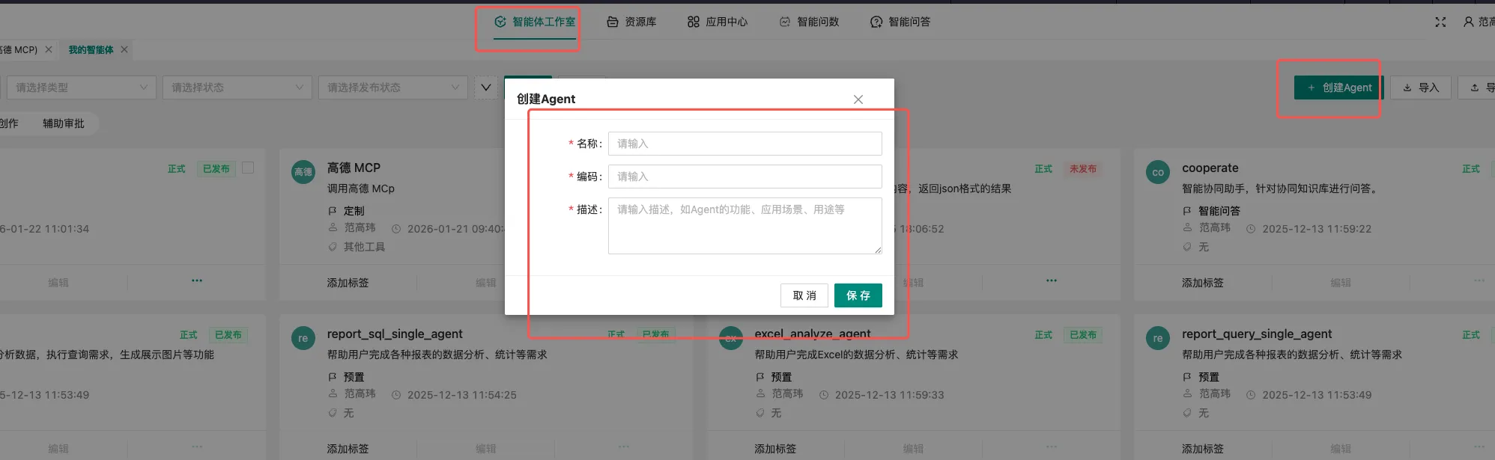Open the 智能体工作室 menu tab
The image size is (1495, 460).
coord(535,22)
